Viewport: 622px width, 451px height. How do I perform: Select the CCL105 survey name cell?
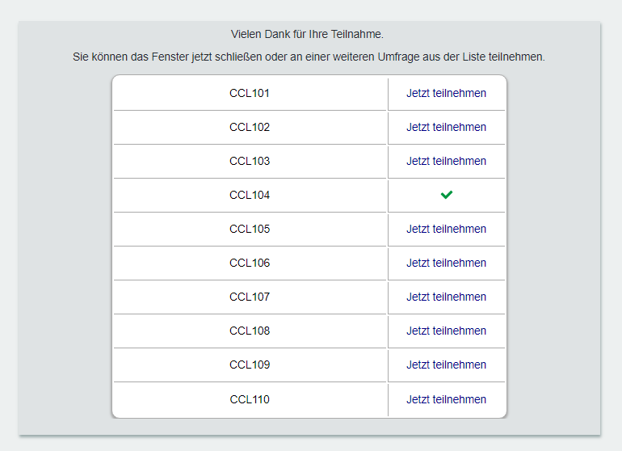(250, 229)
